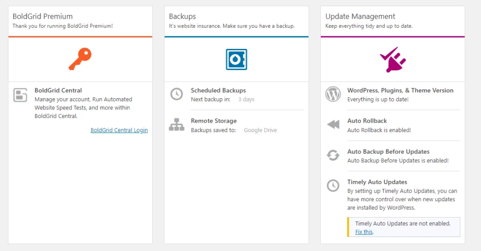This screenshot has height=251, width=481.
Task: Click the BoldGrid Central heading
Action: [x=58, y=91]
